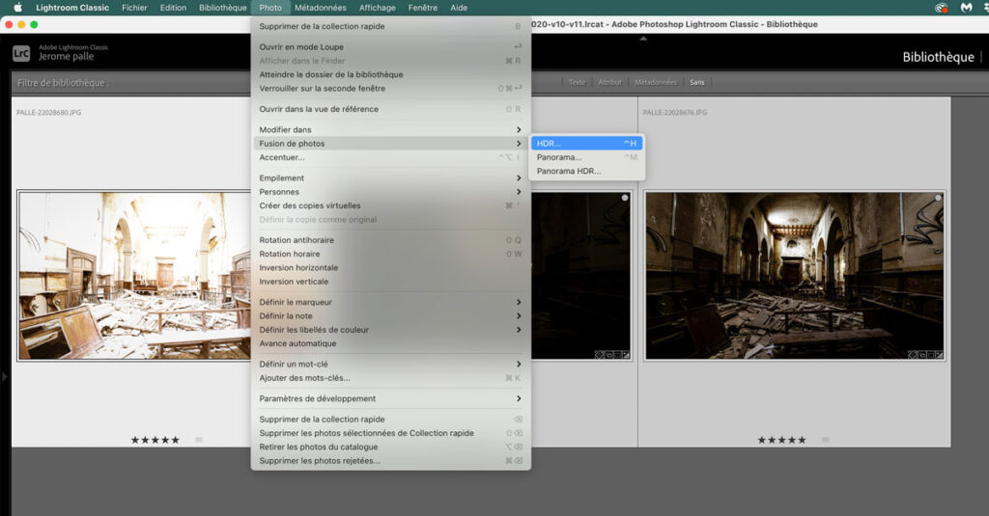Open the Métadonnées menu
This screenshot has height=516, width=989.
coord(320,8)
